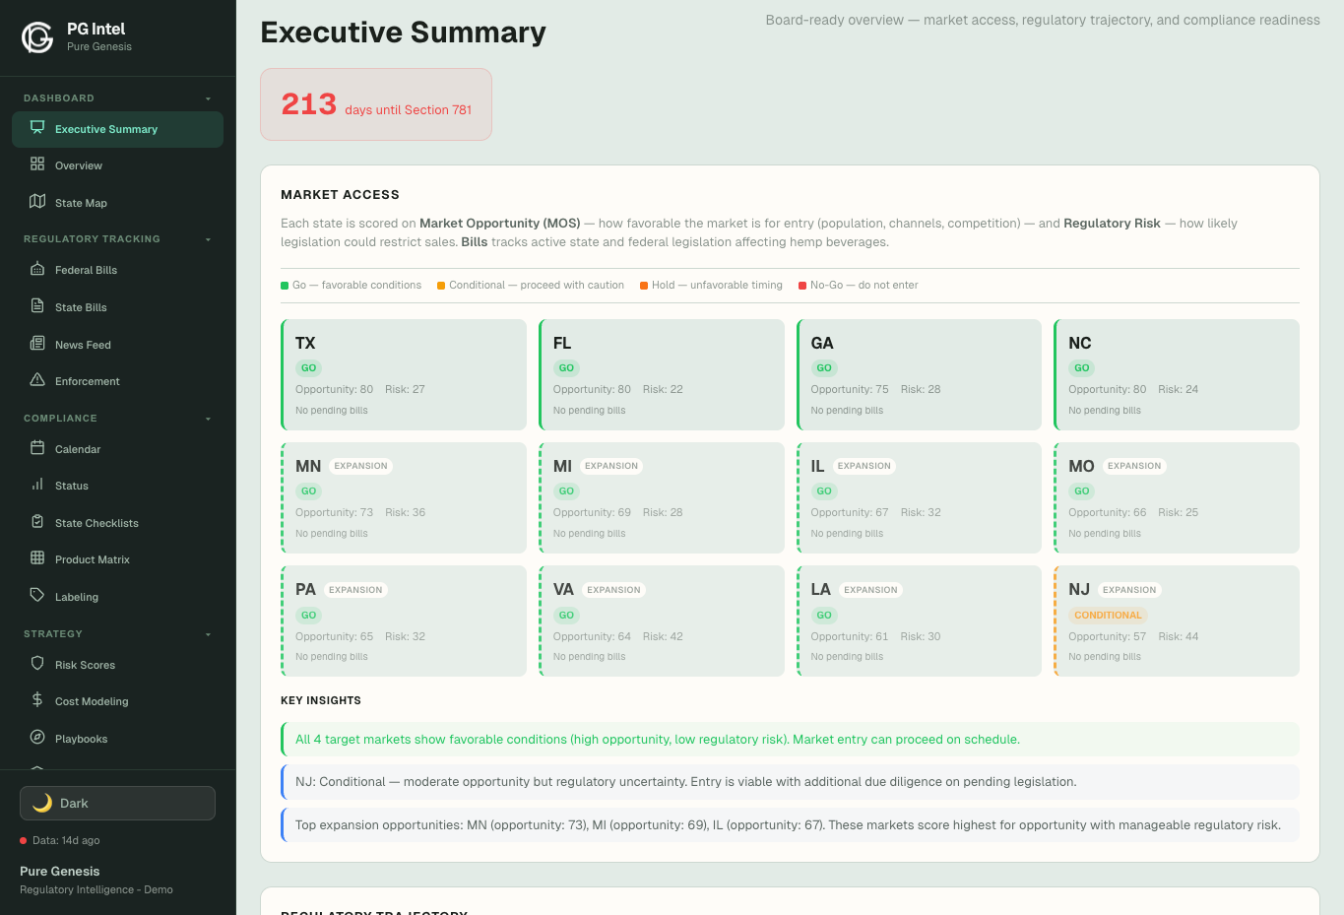View the Playbooks section
The image size is (1344, 915).
[x=83, y=738]
